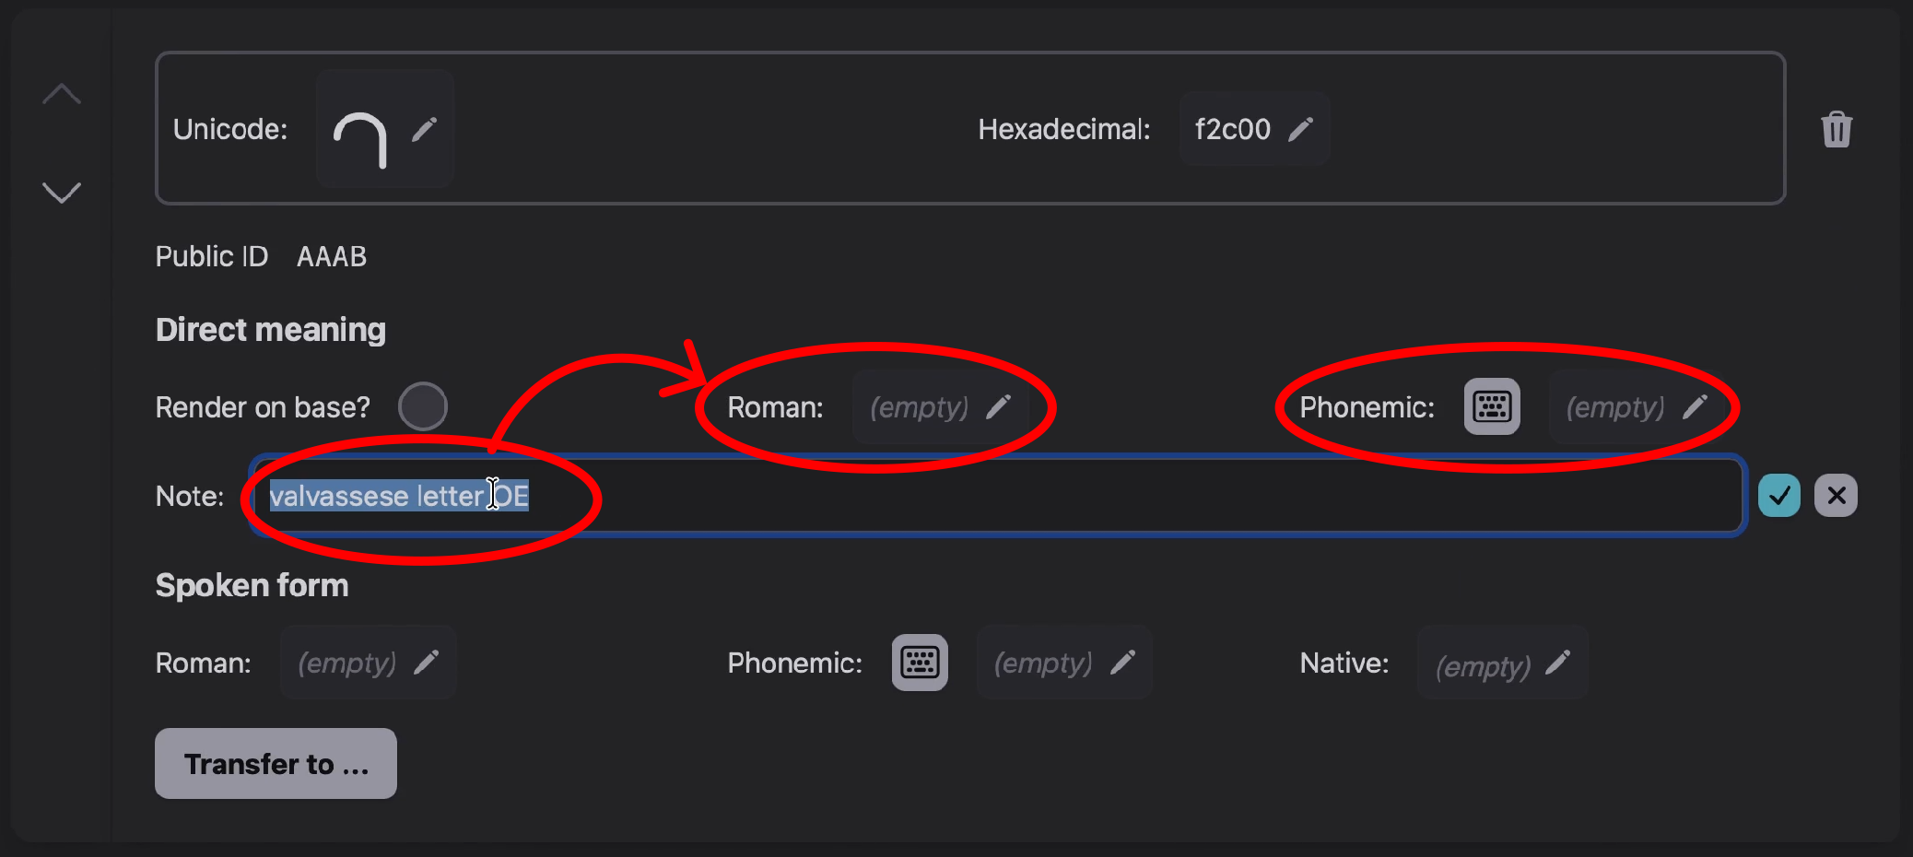Open the Phonemic keyboard under Direct meaning
The height and width of the screenshot is (857, 1913).
(x=1490, y=406)
